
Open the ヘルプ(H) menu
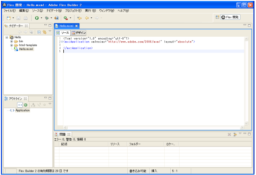pos(123,10)
